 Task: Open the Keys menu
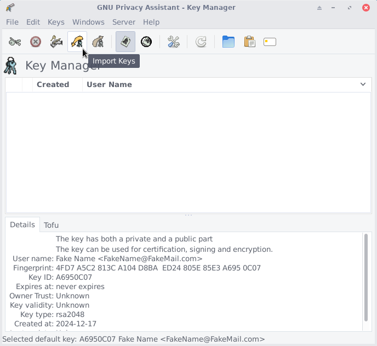pyautogui.click(x=56, y=22)
